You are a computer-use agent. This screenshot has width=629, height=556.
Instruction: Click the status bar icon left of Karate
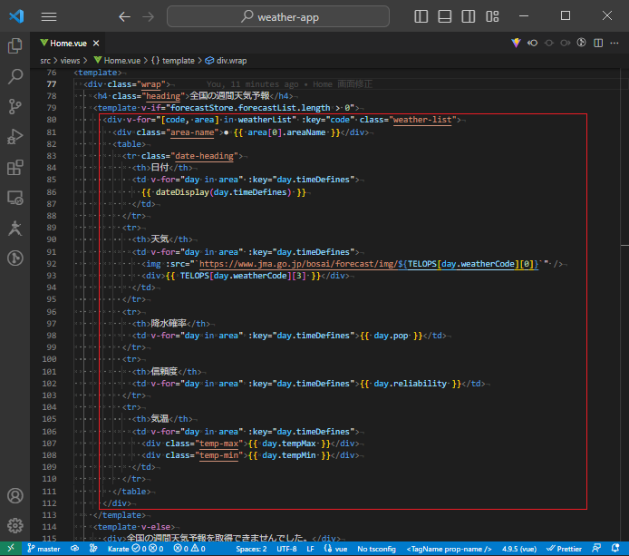93,549
